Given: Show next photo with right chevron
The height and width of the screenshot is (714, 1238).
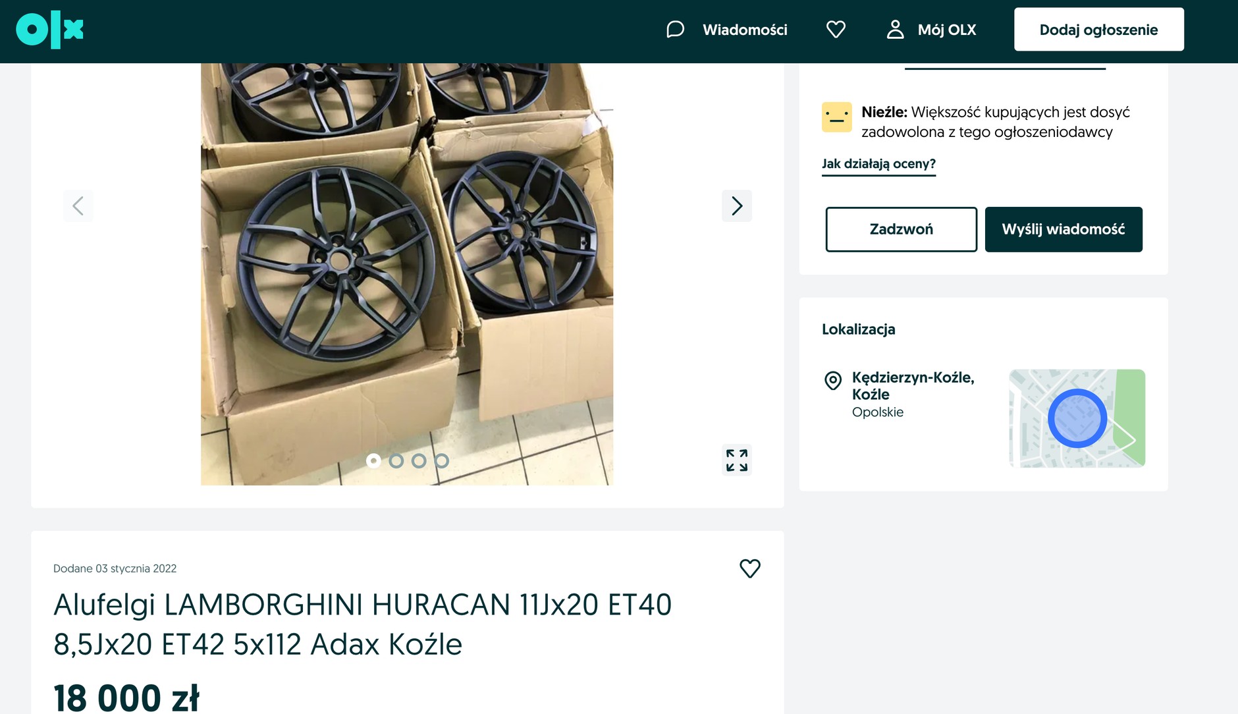Looking at the screenshot, I should (736, 206).
